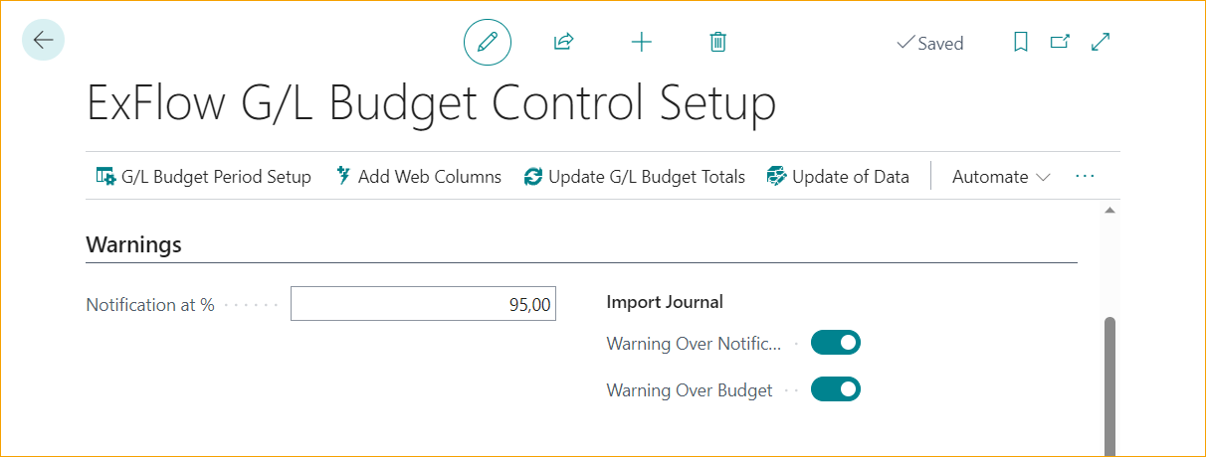Image resolution: width=1206 pixels, height=457 pixels.
Task: Open the share icon
Action: [x=564, y=42]
